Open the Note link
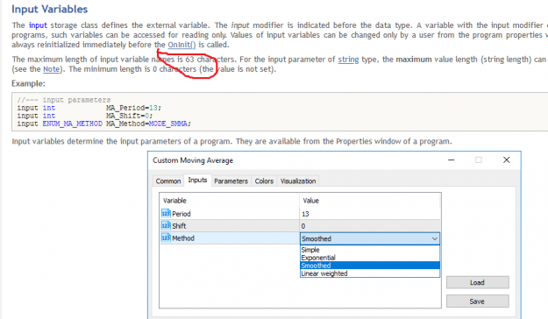Viewport: 548px width, 319px height. pos(52,69)
